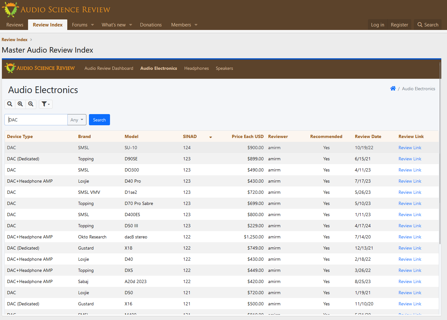Expand the What's new menu arrow
The width and height of the screenshot is (447, 320).
click(x=131, y=25)
